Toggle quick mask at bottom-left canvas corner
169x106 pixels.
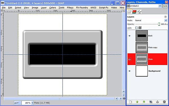click(x=2, y=99)
